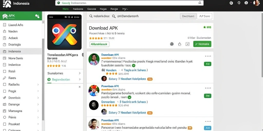Click the green badge on second review
The width and height of the screenshot is (263, 131).
click(208, 96)
